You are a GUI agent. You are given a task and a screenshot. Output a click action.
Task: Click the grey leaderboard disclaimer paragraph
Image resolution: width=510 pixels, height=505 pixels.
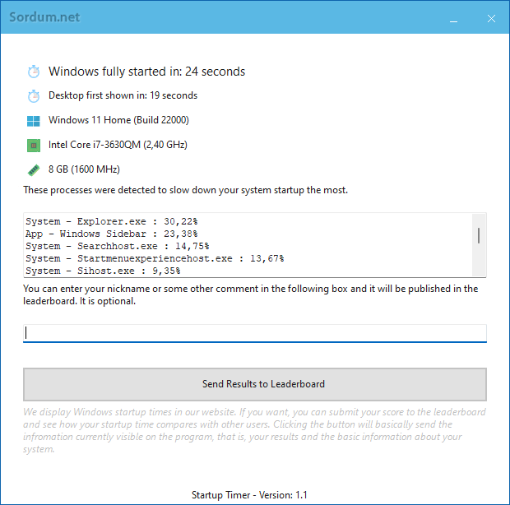coord(254,430)
